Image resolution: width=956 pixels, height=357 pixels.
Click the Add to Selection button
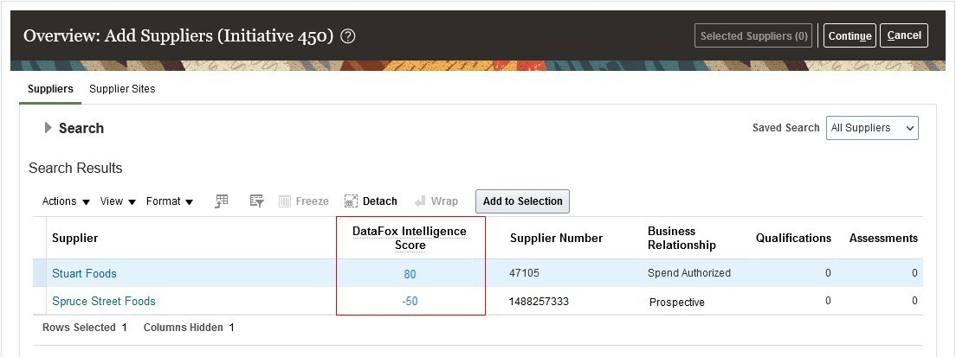[x=522, y=201]
